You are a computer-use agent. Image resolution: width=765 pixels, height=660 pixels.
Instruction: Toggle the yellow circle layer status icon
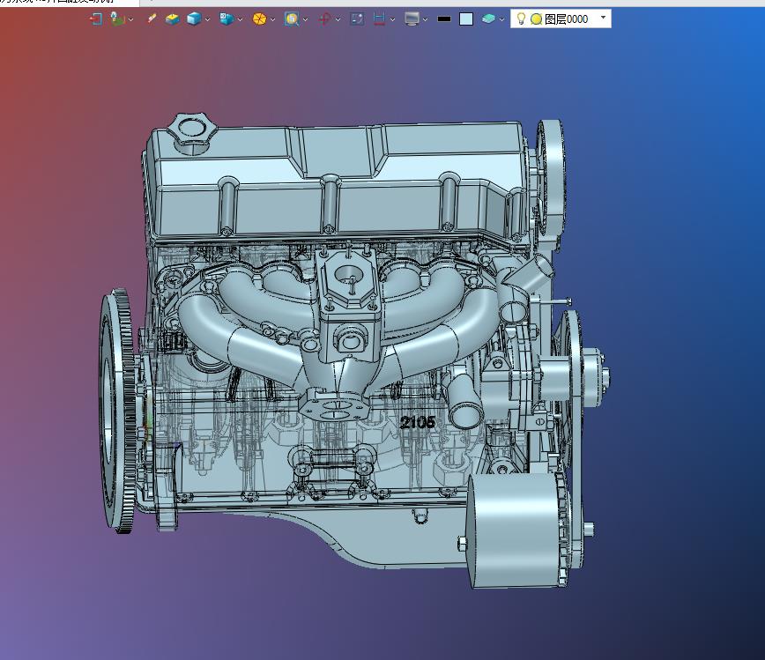(x=536, y=19)
